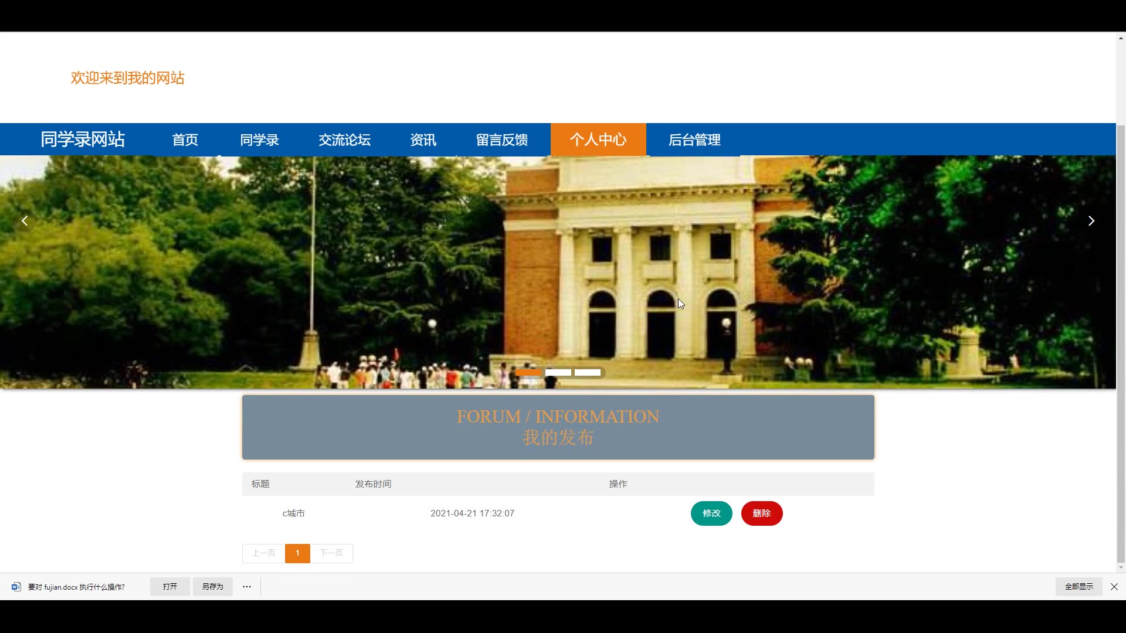Viewport: 1126px width, 633px height.
Task: Close the download bar
Action: click(x=1114, y=587)
